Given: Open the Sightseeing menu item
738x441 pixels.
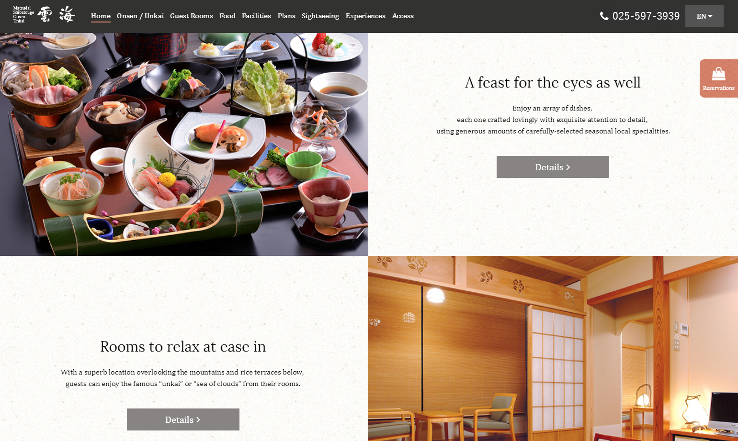Looking at the screenshot, I should [x=320, y=16].
